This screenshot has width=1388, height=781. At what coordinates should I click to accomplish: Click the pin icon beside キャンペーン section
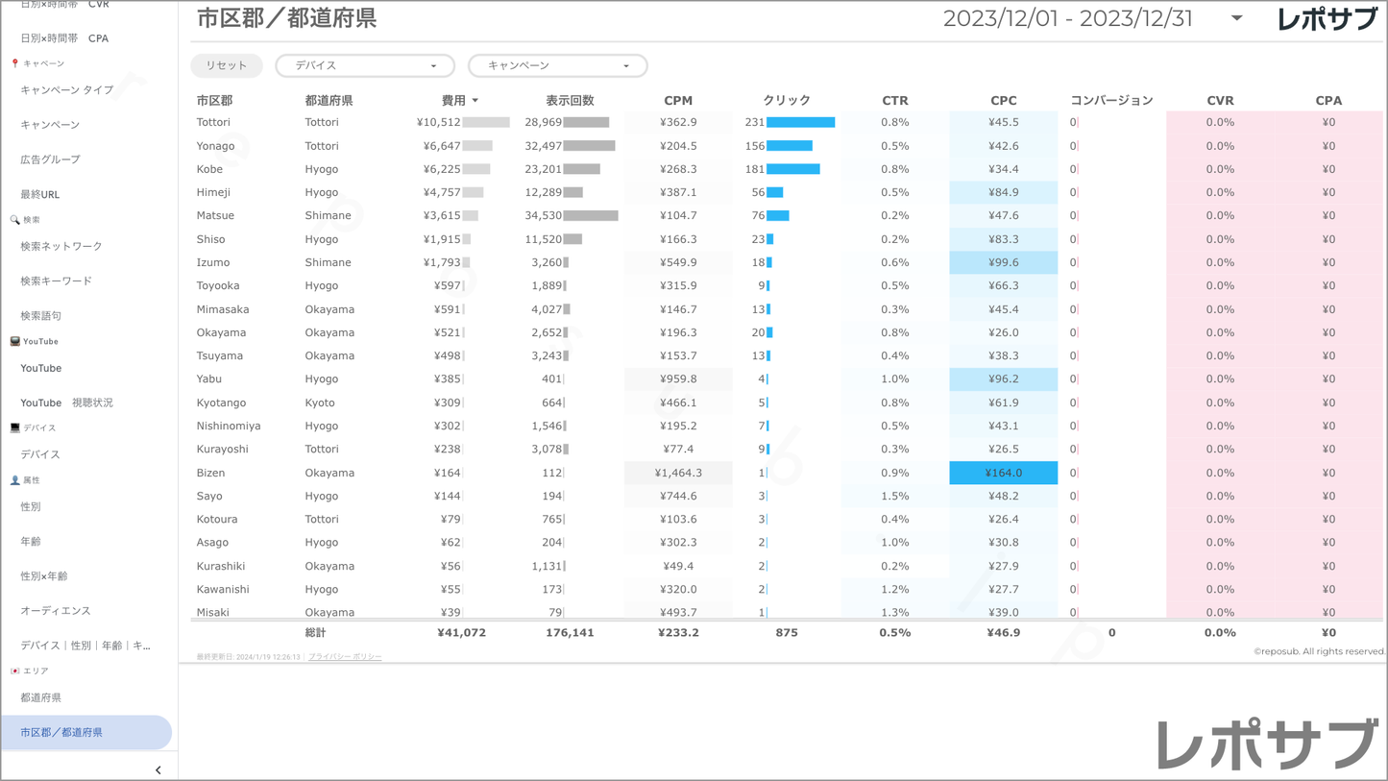(x=14, y=63)
